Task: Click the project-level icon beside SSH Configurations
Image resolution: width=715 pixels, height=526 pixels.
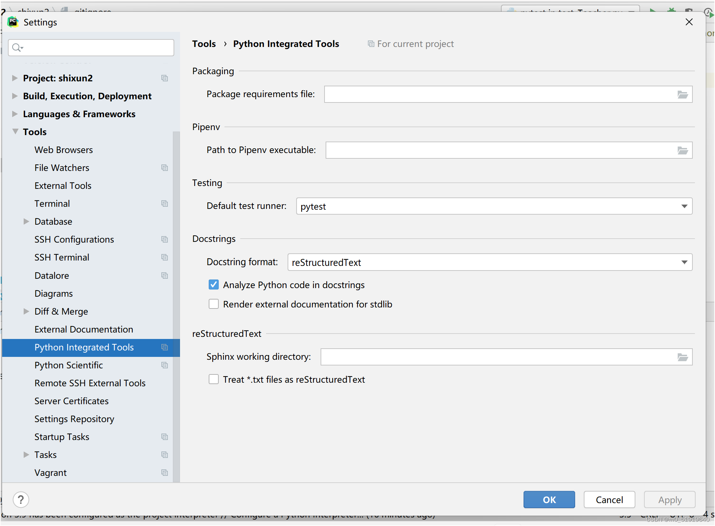Action: point(165,239)
